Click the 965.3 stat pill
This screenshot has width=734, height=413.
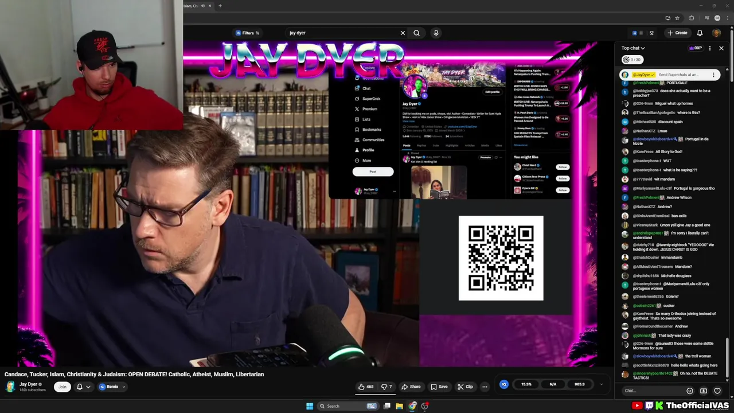click(x=579, y=384)
